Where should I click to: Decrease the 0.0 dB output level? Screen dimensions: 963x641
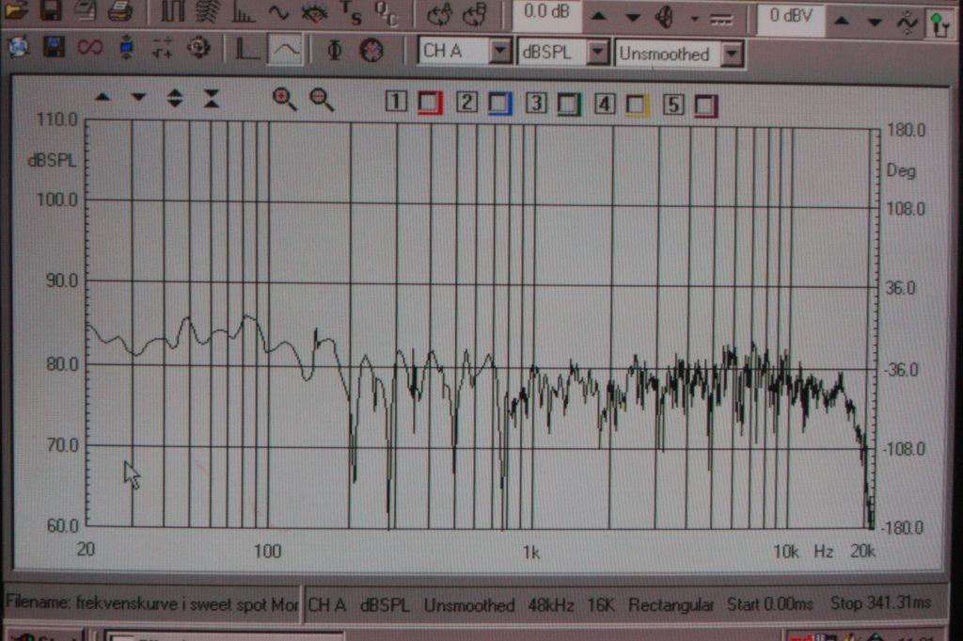coord(633,18)
